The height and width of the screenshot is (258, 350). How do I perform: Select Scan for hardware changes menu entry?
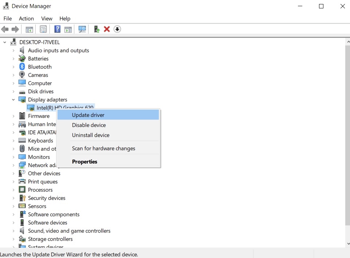(108, 148)
